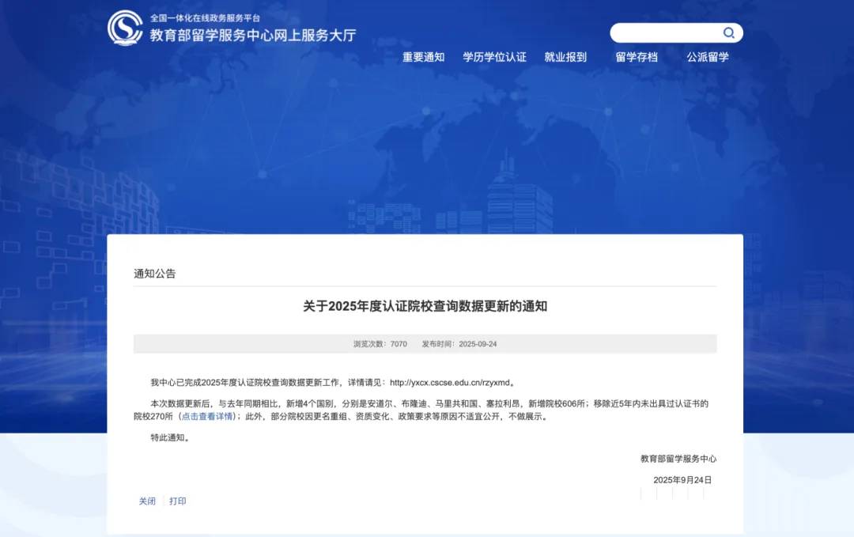Click the 2025年9月24日 date line
The width and height of the screenshot is (854, 537).
(x=682, y=479)
